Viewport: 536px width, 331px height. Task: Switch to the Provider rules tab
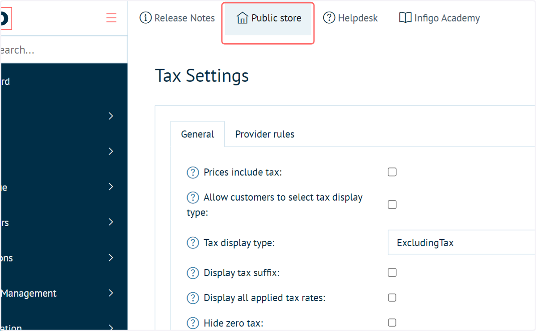click(265, 134)
